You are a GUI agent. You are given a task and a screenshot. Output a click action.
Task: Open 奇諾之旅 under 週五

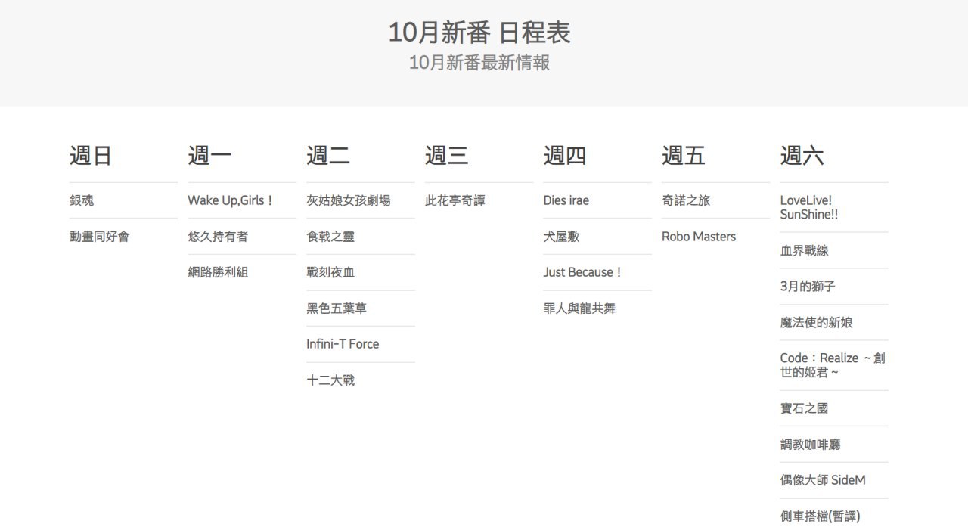click(x=686, y=200)
